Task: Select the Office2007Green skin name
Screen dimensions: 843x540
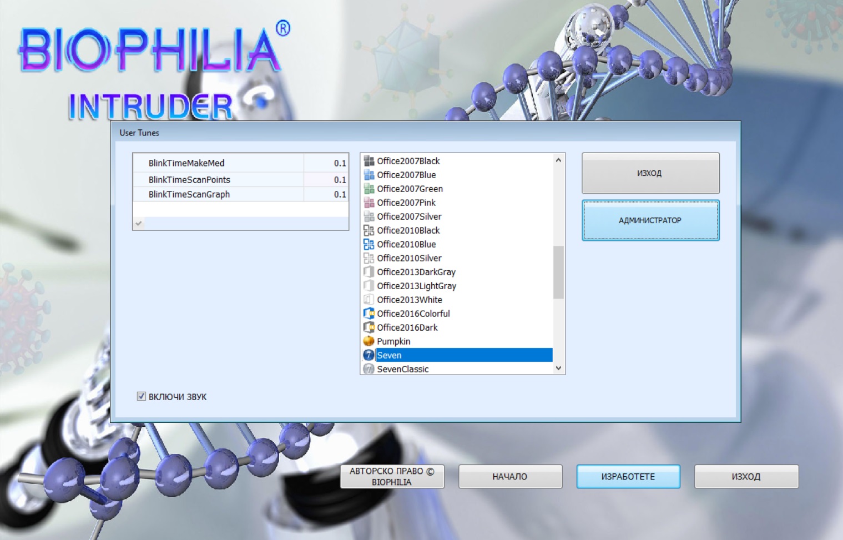Action: [x=410, y=189]
